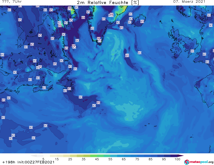Click the meteopool round logo icon
This screenshot has width=214, height=165.
(187, 162)
